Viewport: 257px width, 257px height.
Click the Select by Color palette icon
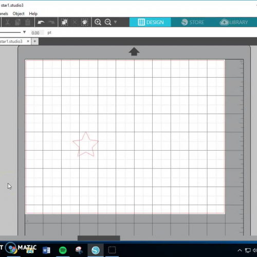(x=85, y=22)
